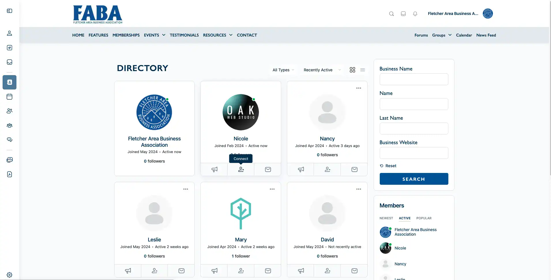551x280 pixels.
Task: Open the Memberships menu item
Action: [126, 35]
